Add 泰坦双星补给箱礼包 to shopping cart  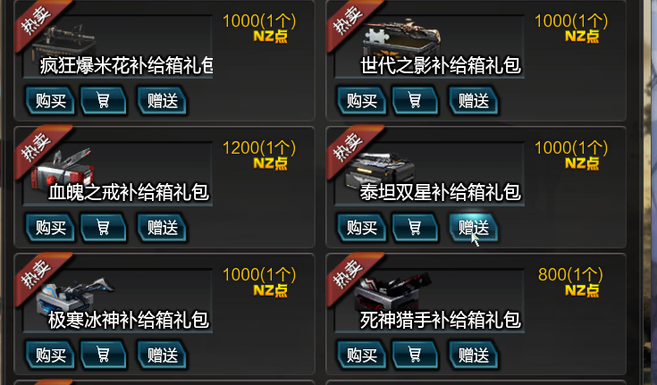[x=415, y=228]
